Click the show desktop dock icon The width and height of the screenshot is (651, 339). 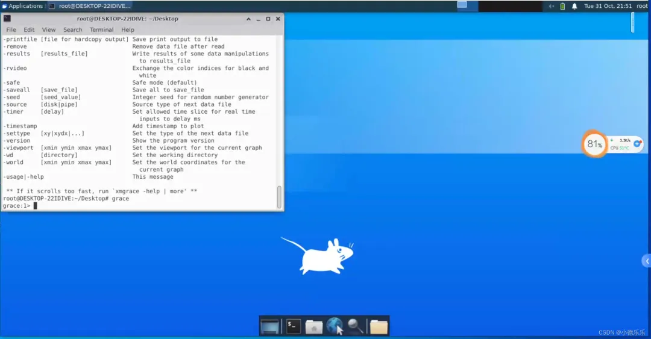click(270, 326)
